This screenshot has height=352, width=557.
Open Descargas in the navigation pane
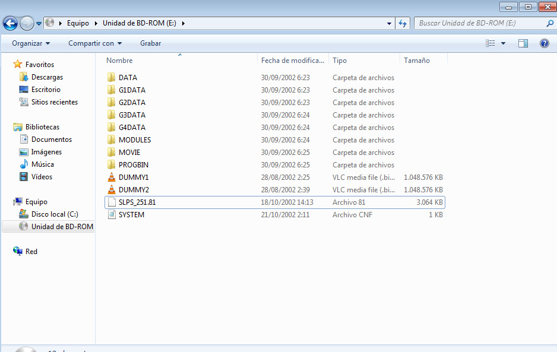(x=47, y=77)
